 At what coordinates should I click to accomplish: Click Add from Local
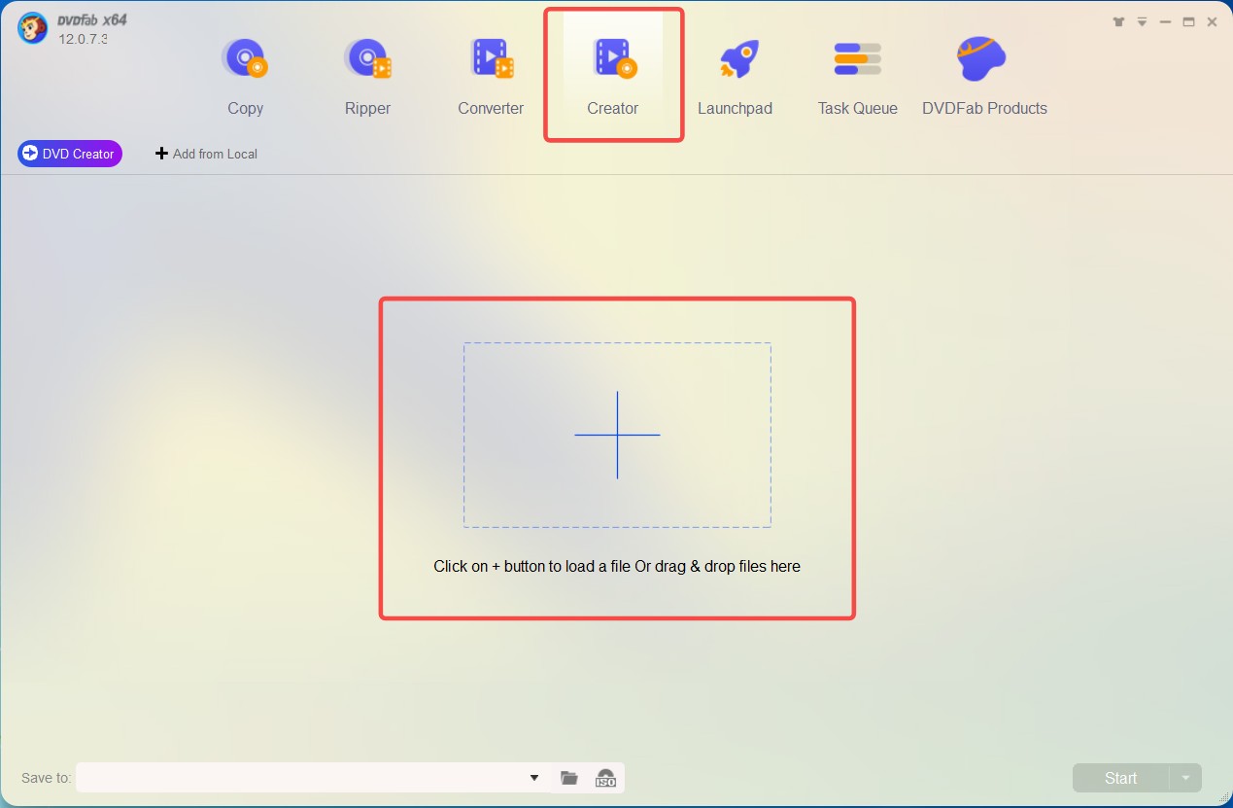206,154
